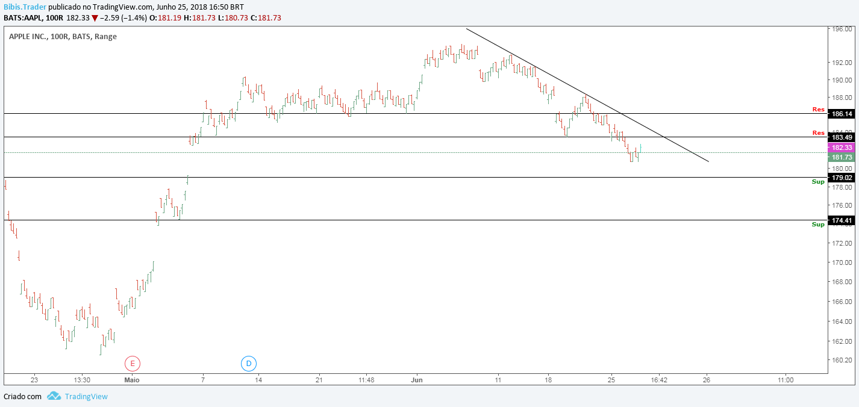This screenshot has height=407, width=859.
Task: Click the green Sup label near 174.41
Action: click(x=818, y=225)
